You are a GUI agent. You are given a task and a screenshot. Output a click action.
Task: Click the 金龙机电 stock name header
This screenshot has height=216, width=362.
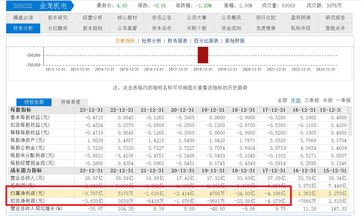53,6
